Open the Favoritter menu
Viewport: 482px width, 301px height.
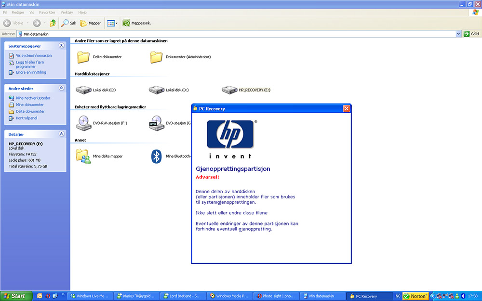point(47,13)
